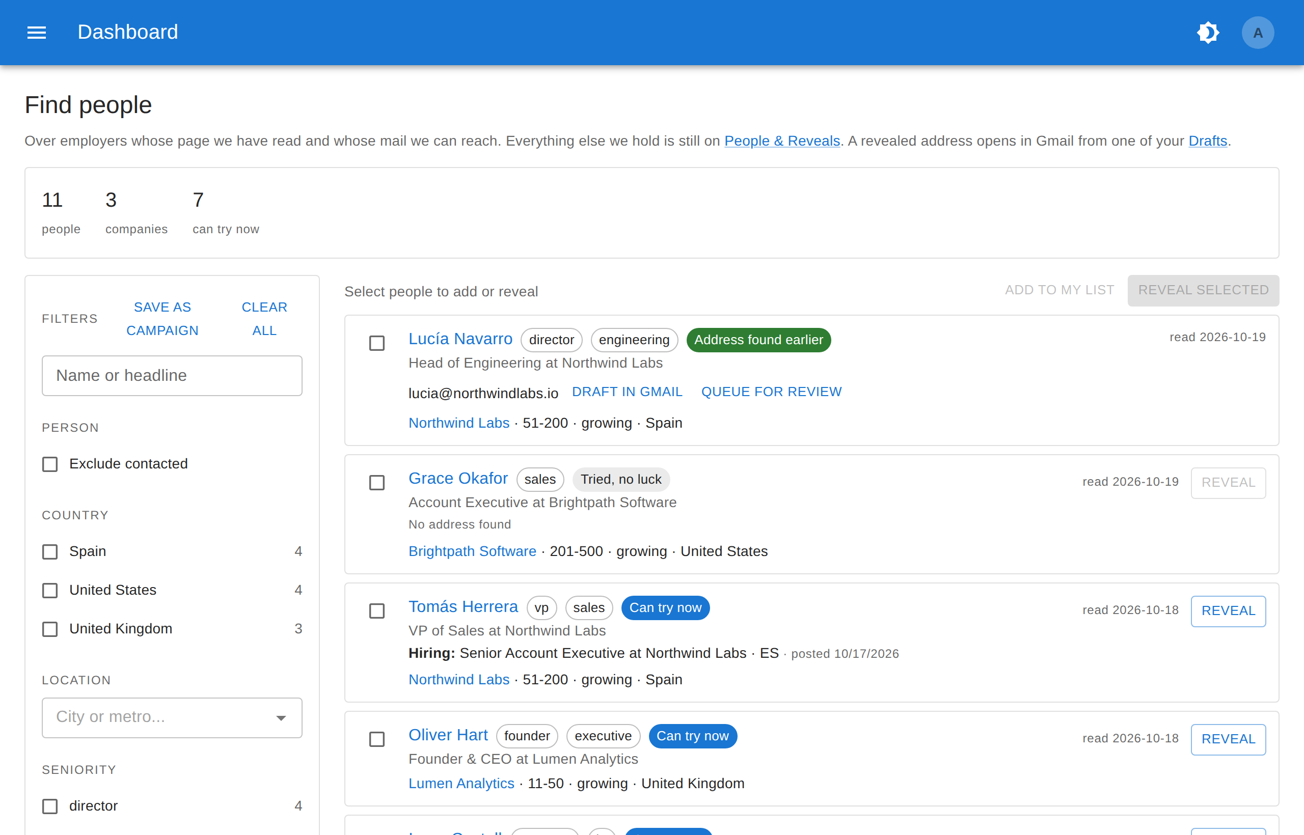Open the People & Reveals link
Viewport: 1304px width, 835px height.
point(782,141)
